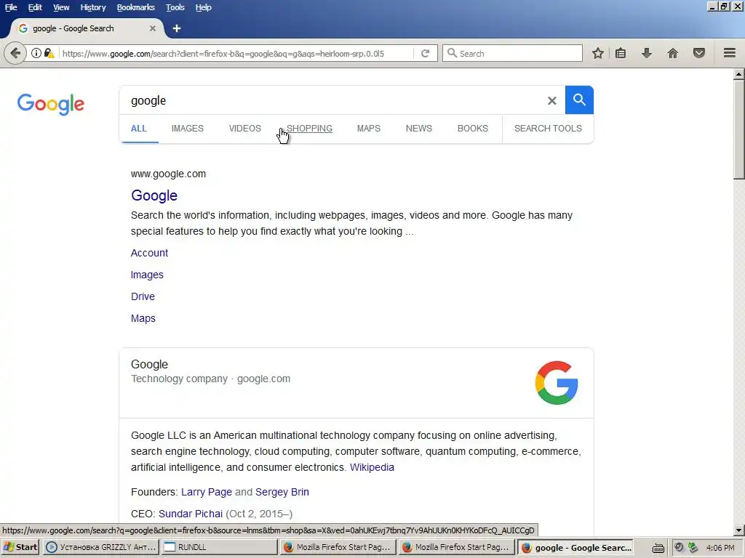Image resolution: width=745 pixels, height=558 pixels.
Task: Open the View menu
Action: coord(61,7)
